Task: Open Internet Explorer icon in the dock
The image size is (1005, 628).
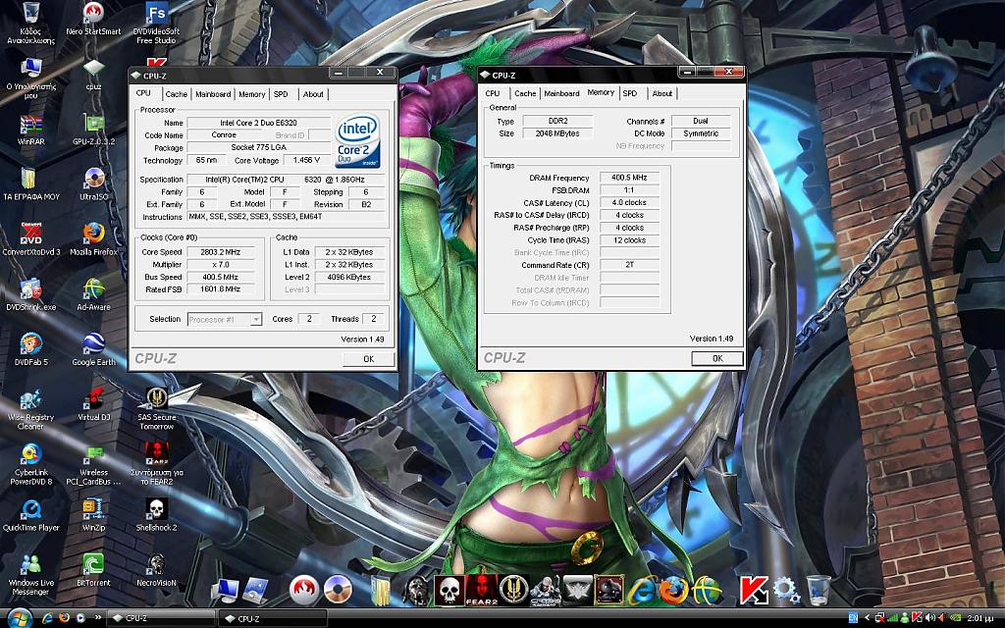Action: coord(641,591)
